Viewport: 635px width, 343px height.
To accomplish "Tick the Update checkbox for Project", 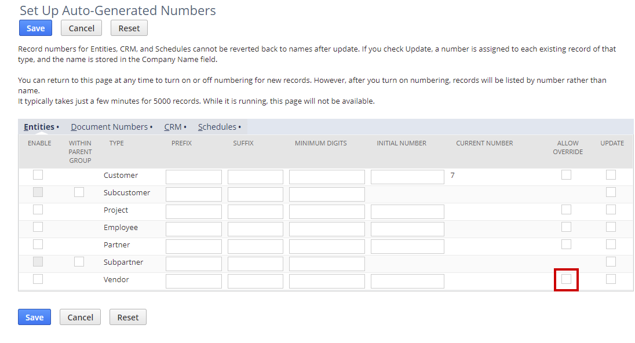I will coord(611,210).
